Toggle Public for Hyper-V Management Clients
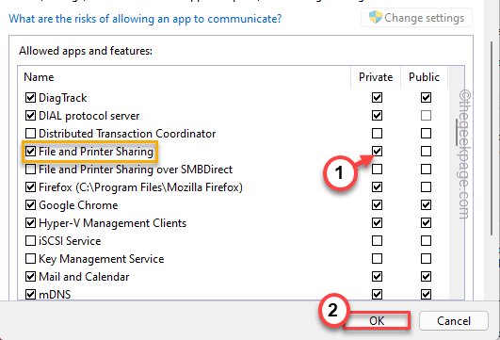This screenshot has width=500, height=340. click(x=426, y=222)
